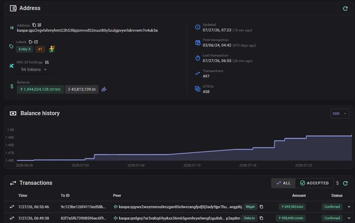Click the Last transaction stopwatch icon
Viewport: 355px width, 223px height.
(x=198, y=58)
